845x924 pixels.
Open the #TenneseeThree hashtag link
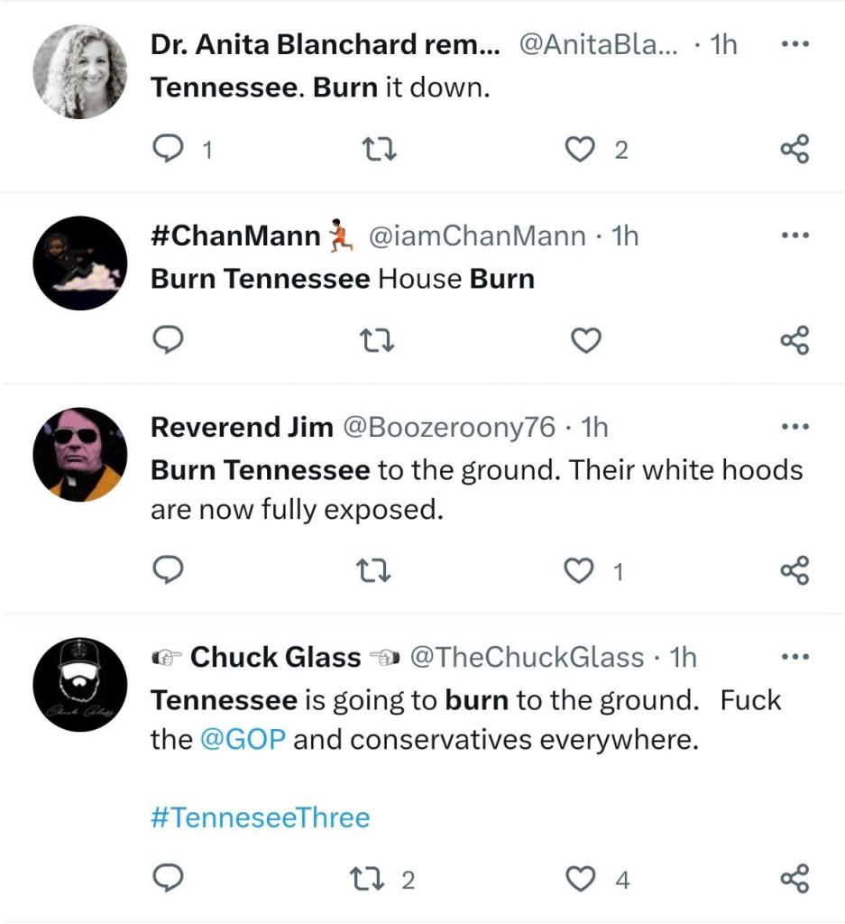(x=260, y=818)
